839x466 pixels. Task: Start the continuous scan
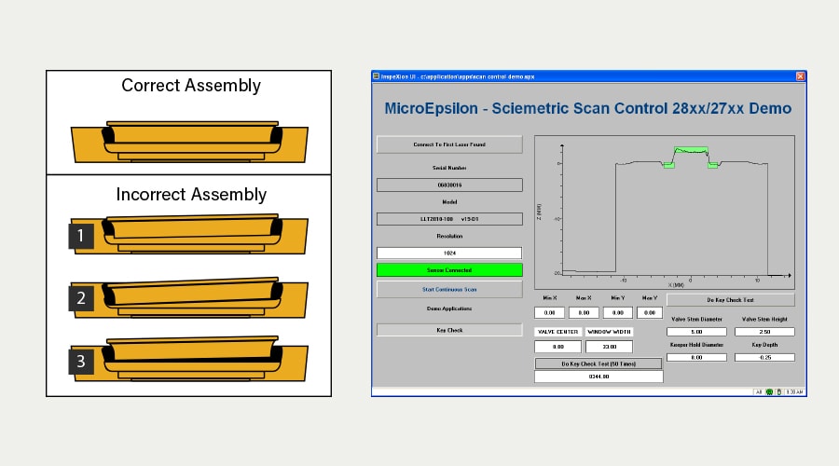click(449, 290)
